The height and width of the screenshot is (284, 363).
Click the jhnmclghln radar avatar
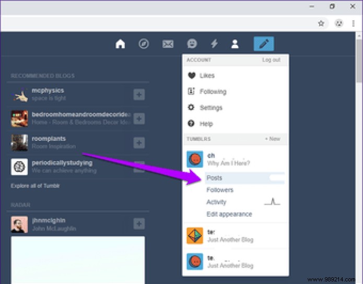click(19, 224)
